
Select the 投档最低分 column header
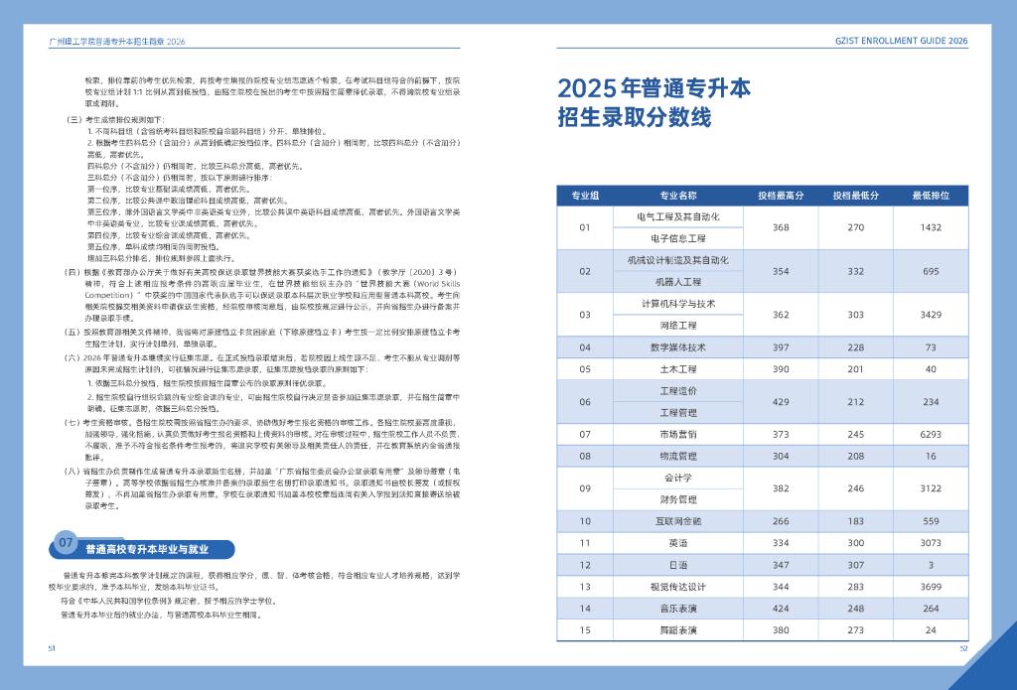pos(855,196)
